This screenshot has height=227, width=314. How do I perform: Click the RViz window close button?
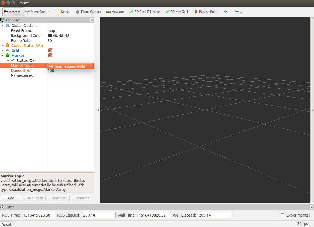point(3,3)
